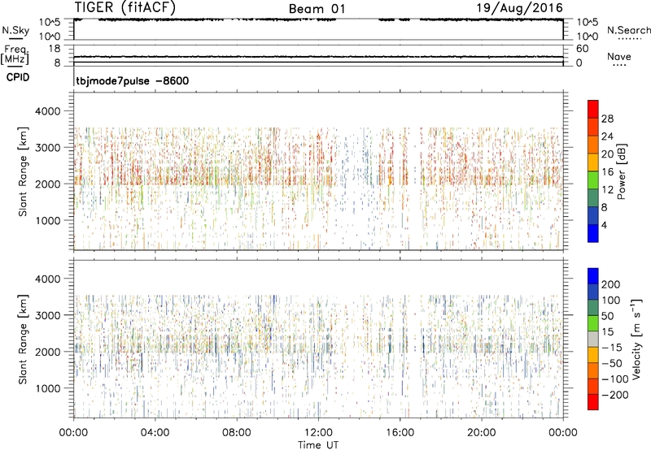Click '2000' on the power panel range axis
651x450 pixels.
pos(48,184)
